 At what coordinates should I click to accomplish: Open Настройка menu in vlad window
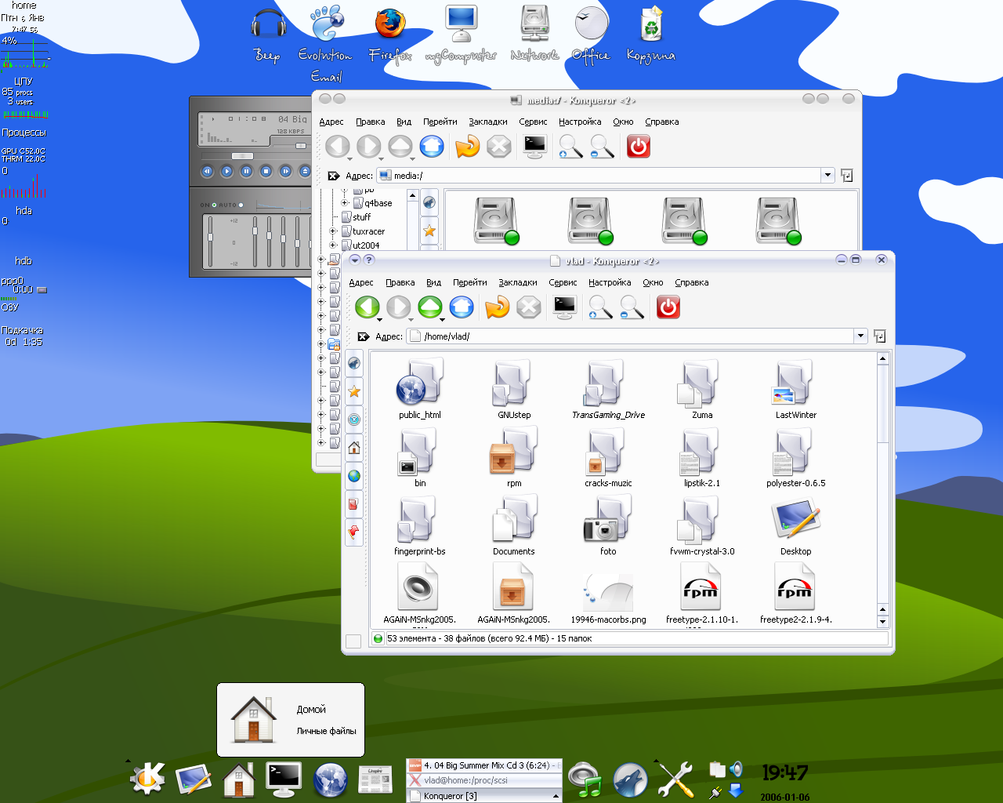(x=610, y=282)
